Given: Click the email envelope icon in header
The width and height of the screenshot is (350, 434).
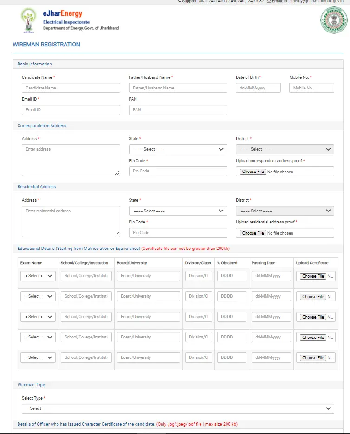Looking at the screenshot, I should click(269, 1).
